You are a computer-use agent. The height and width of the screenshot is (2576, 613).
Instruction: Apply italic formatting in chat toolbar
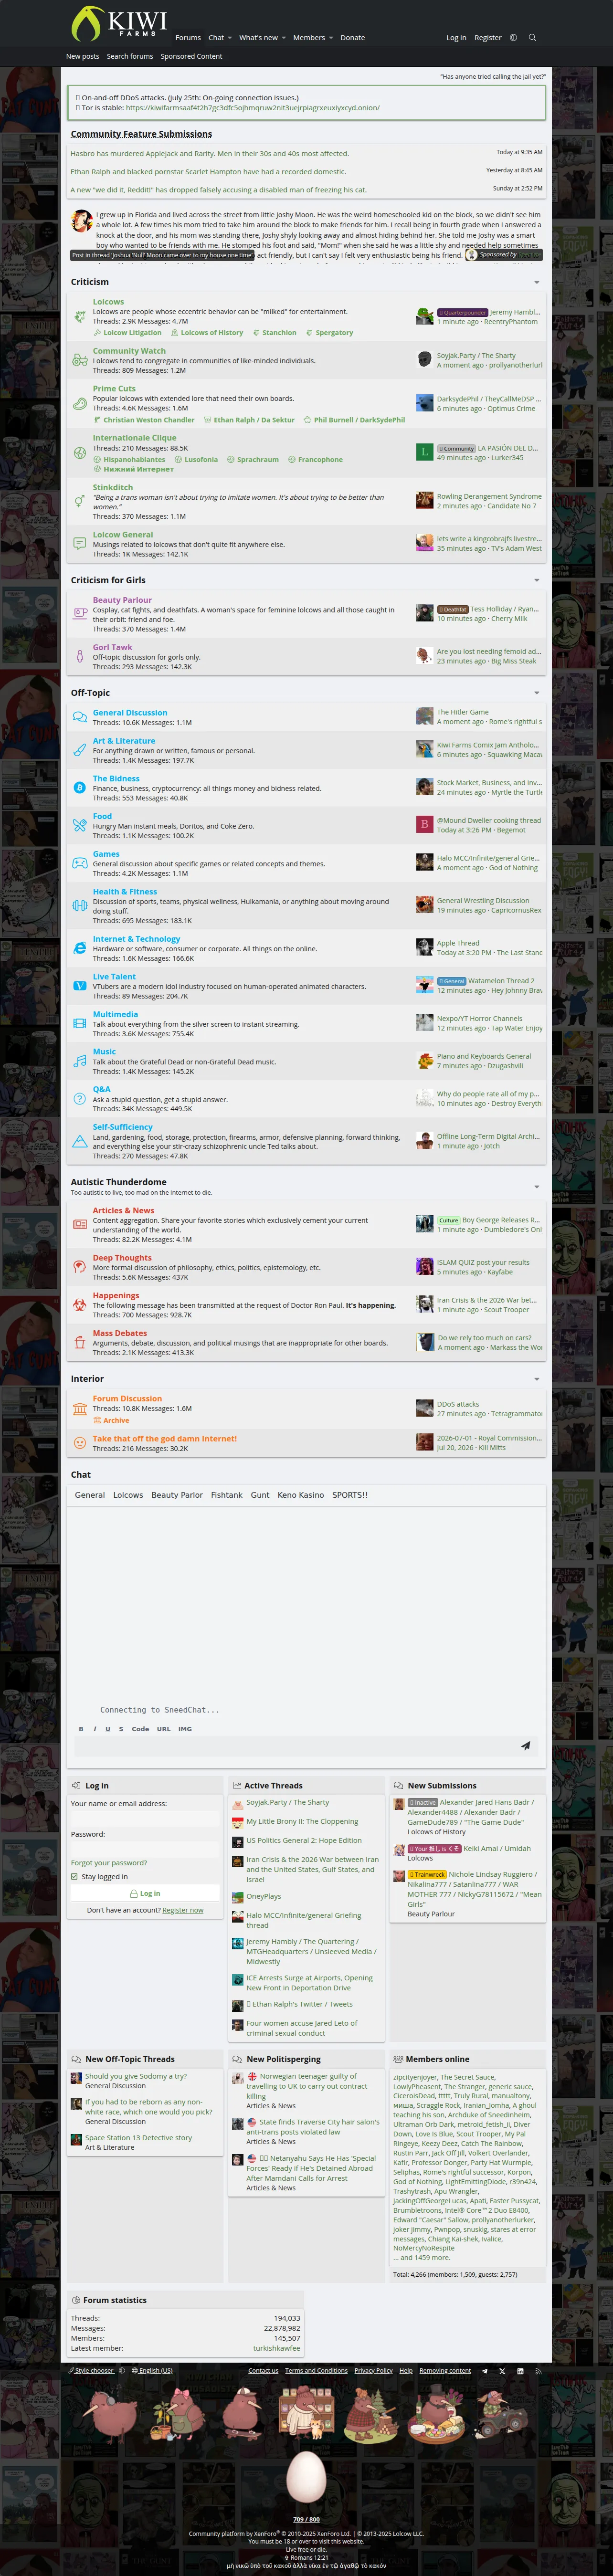click(95, 1729)
